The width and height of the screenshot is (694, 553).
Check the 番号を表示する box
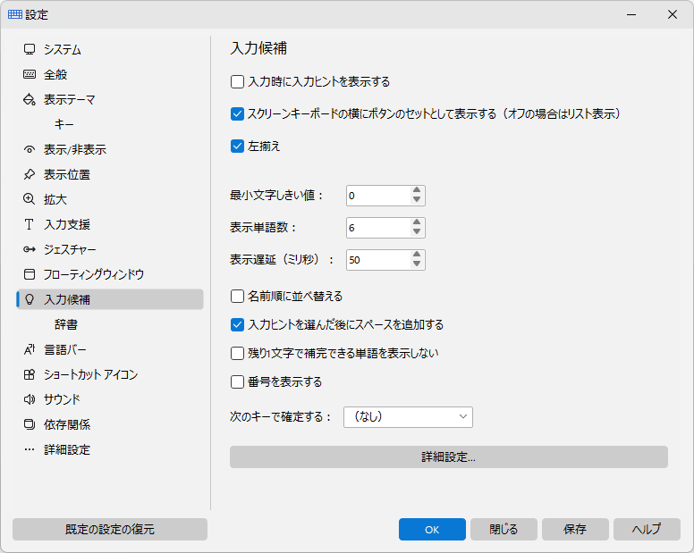coord(237,382)
